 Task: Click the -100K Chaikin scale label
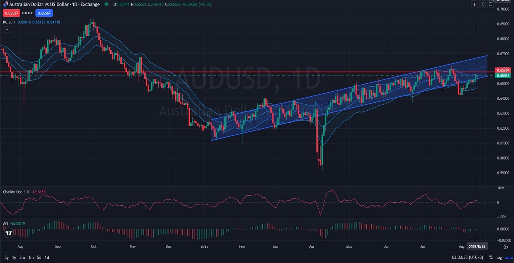point(501,217)
